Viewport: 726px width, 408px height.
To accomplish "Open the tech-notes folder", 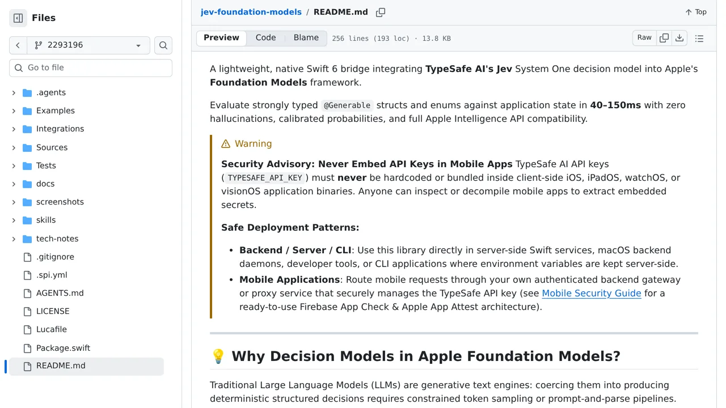I will click(57, 239).
